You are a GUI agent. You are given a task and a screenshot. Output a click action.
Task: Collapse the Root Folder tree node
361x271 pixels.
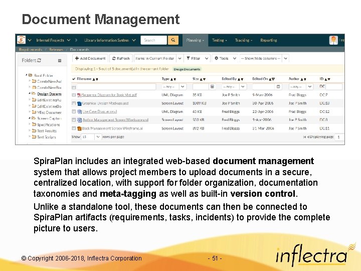coord(27,75)
